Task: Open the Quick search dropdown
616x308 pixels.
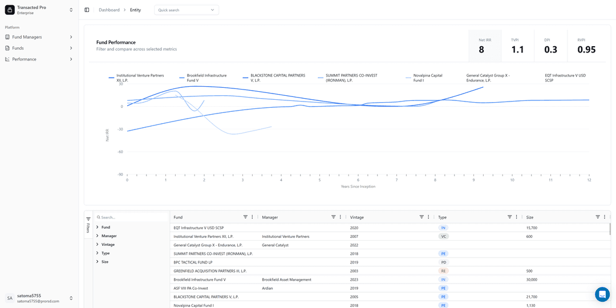Action: [187, 10]
